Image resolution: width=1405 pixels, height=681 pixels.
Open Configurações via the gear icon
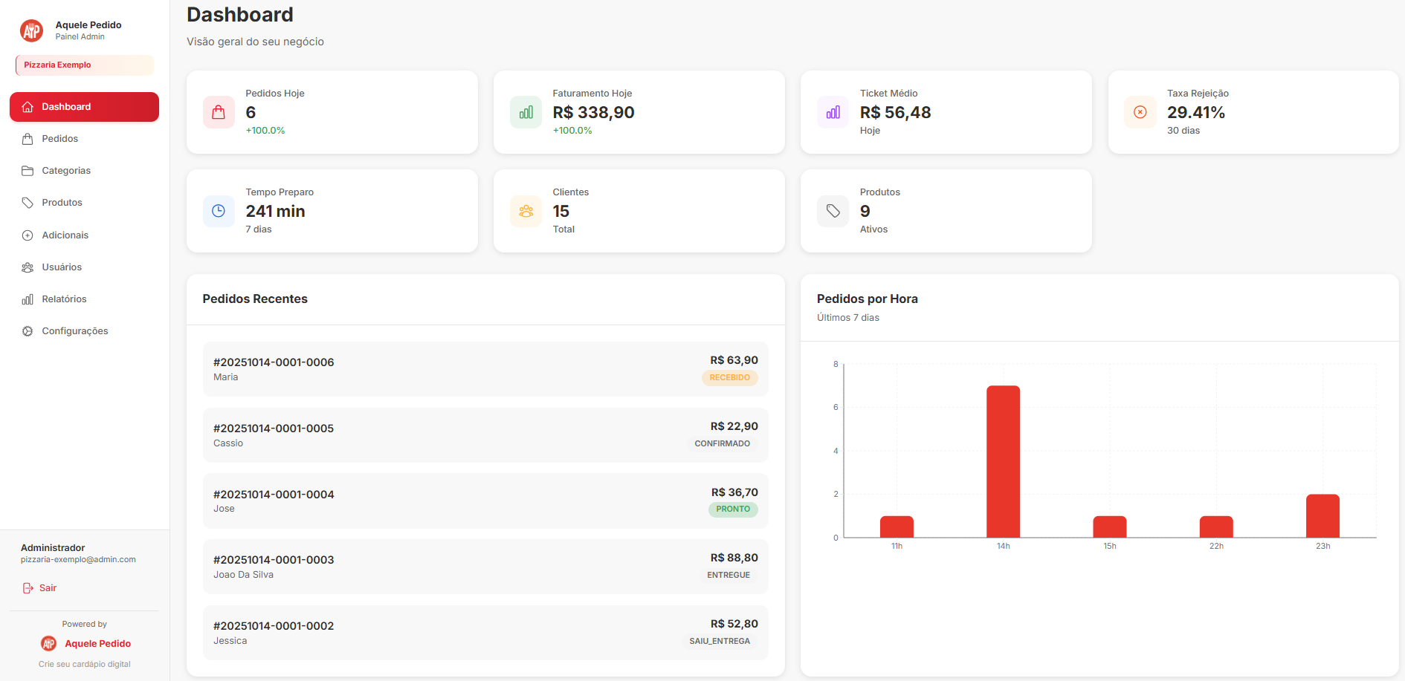pos(28,330)
